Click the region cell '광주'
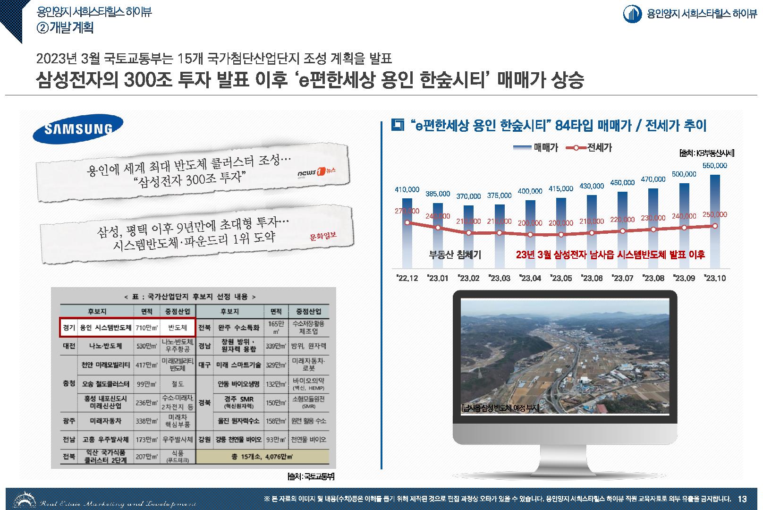This screenshot has width=763, height=510. coord(69,420)
